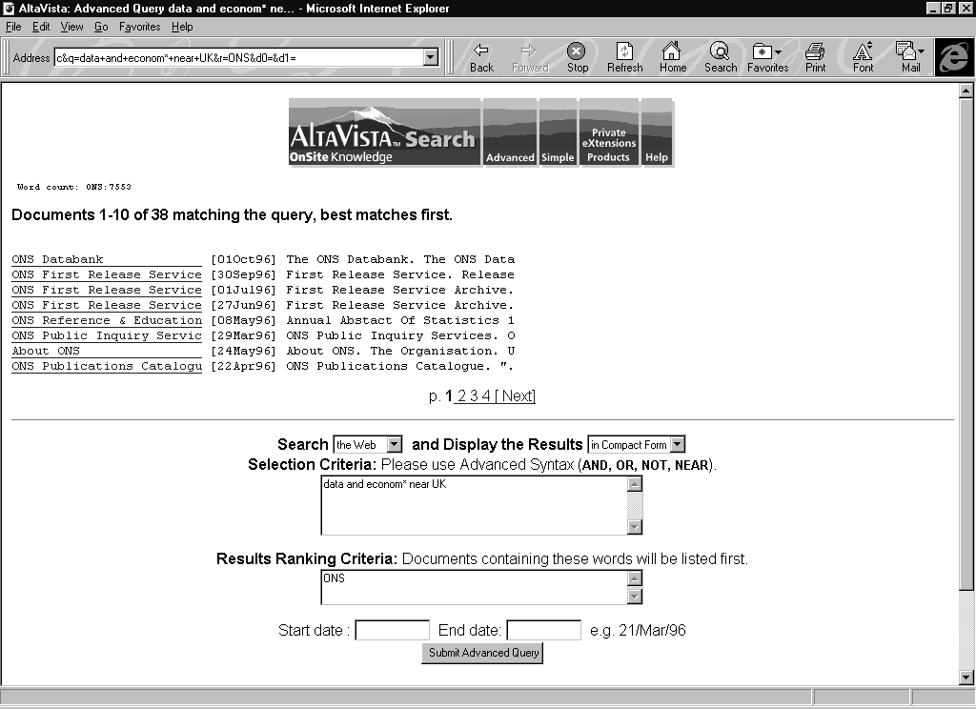This screenshot has height=709, width=976.
Task: Click the '[22Apr96]' date text
Action: tap(243, 366)
